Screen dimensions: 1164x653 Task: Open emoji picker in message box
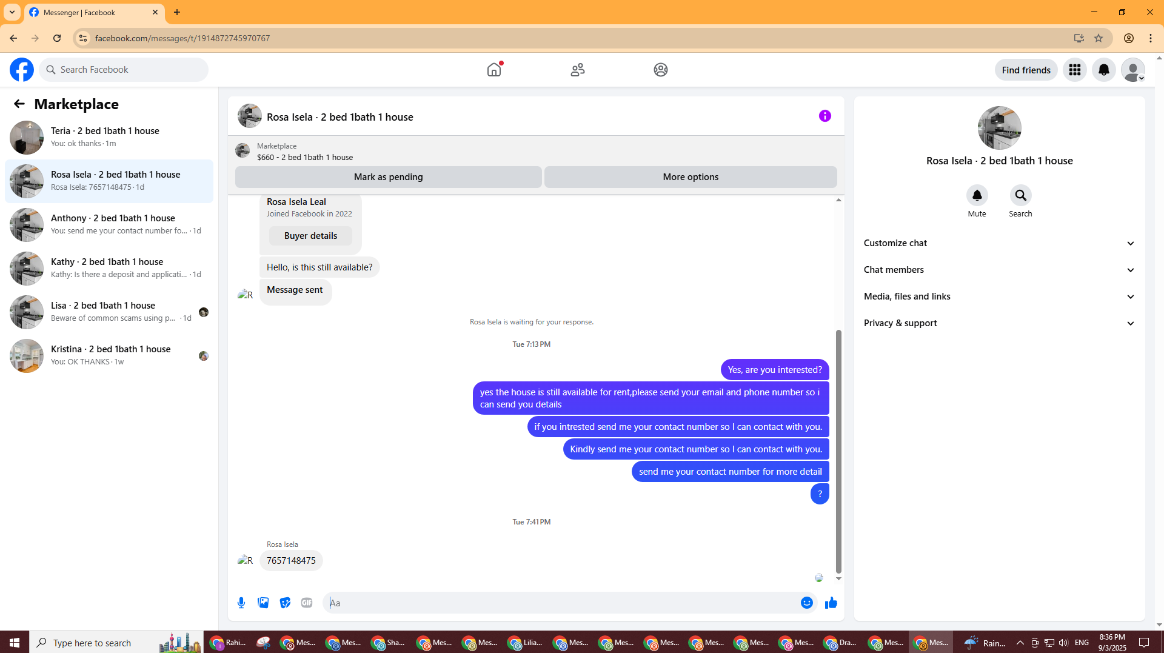[807, 603]
